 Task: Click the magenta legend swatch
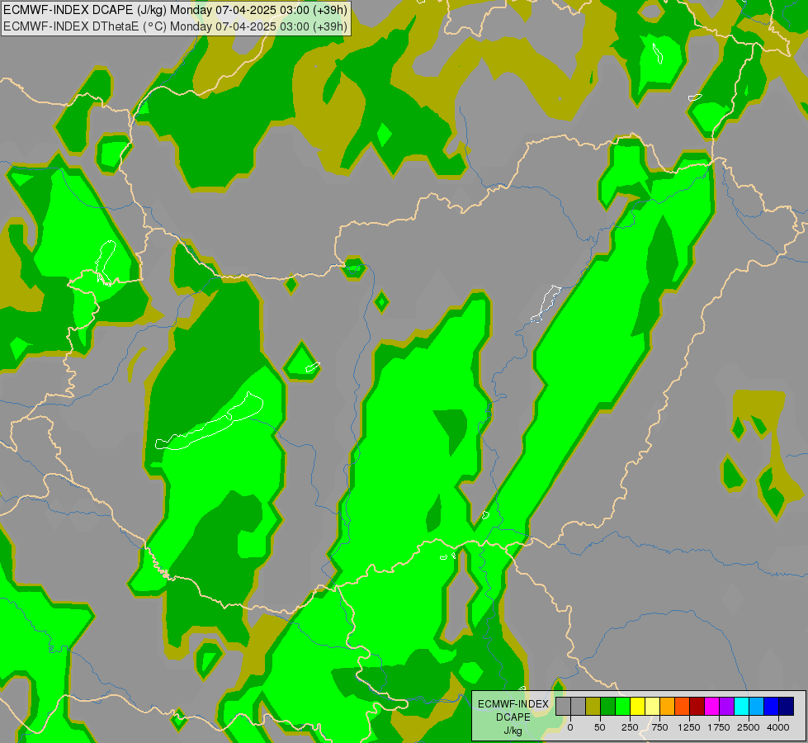point(712,706)
